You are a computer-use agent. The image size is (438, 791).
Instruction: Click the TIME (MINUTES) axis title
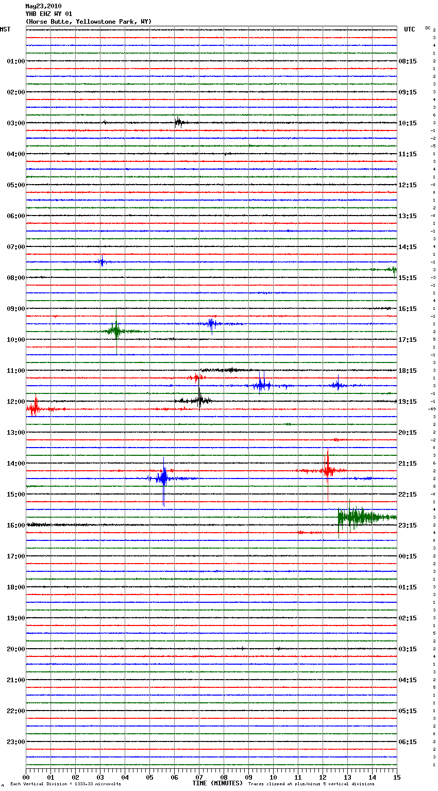(217, 783)
